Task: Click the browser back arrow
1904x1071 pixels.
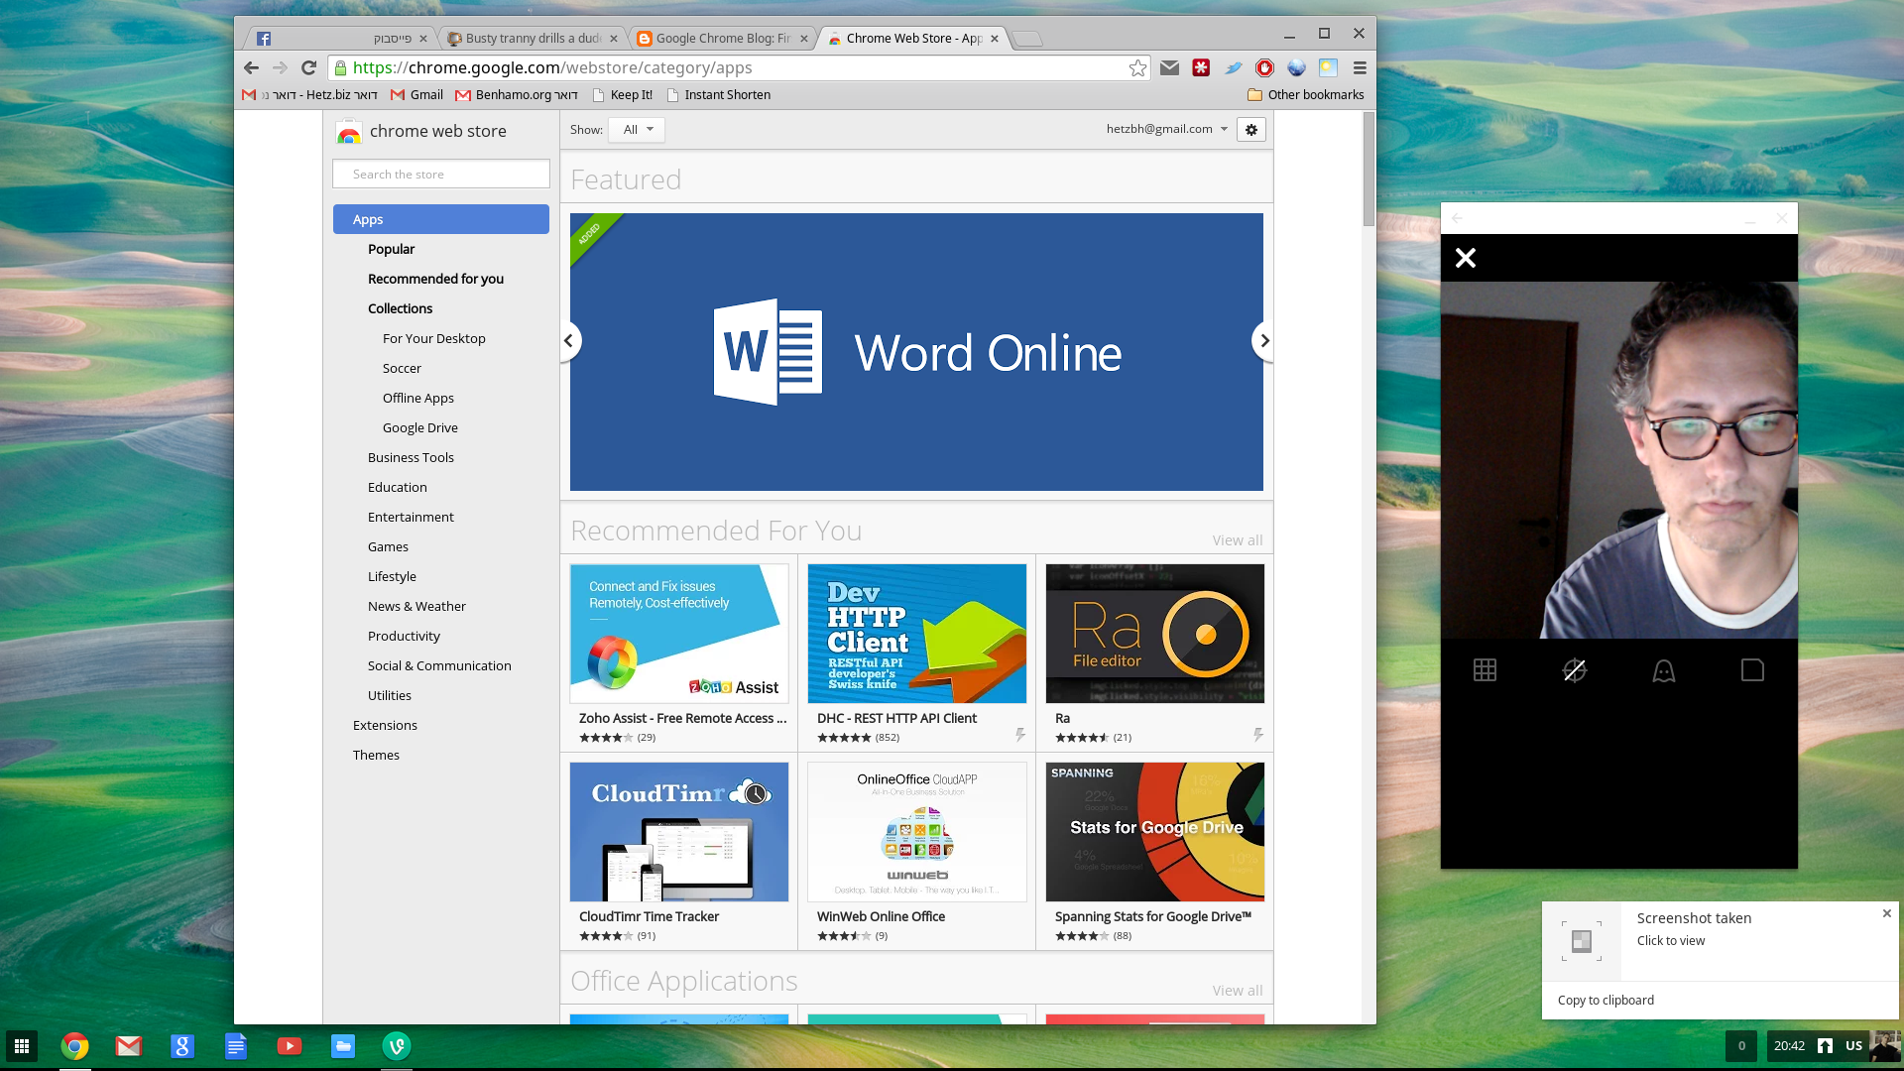Action: pos(251,67)
